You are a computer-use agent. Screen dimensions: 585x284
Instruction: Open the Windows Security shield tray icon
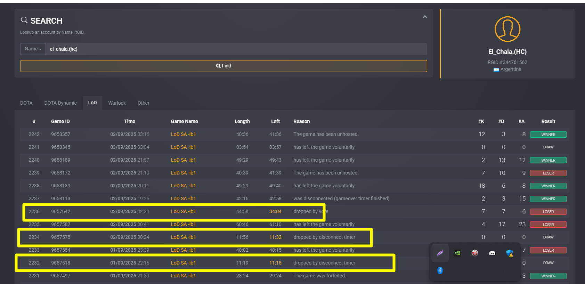(510, 253)
